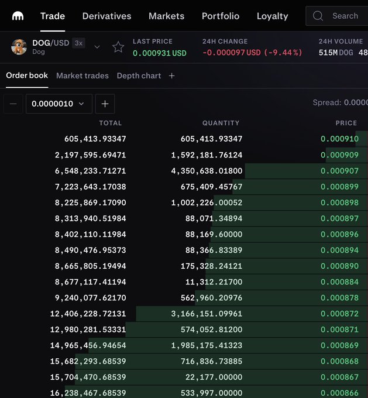
Task: Select bid price 0.000867
Action: (339, 377)
